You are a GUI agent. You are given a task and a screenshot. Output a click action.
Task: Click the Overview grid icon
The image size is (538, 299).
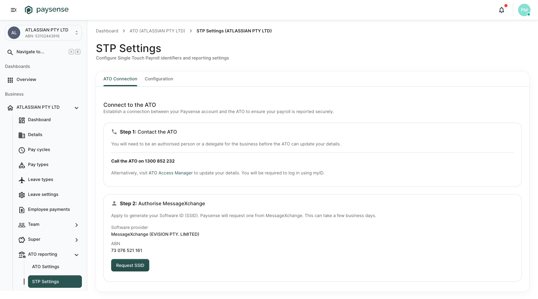(10, 80)
